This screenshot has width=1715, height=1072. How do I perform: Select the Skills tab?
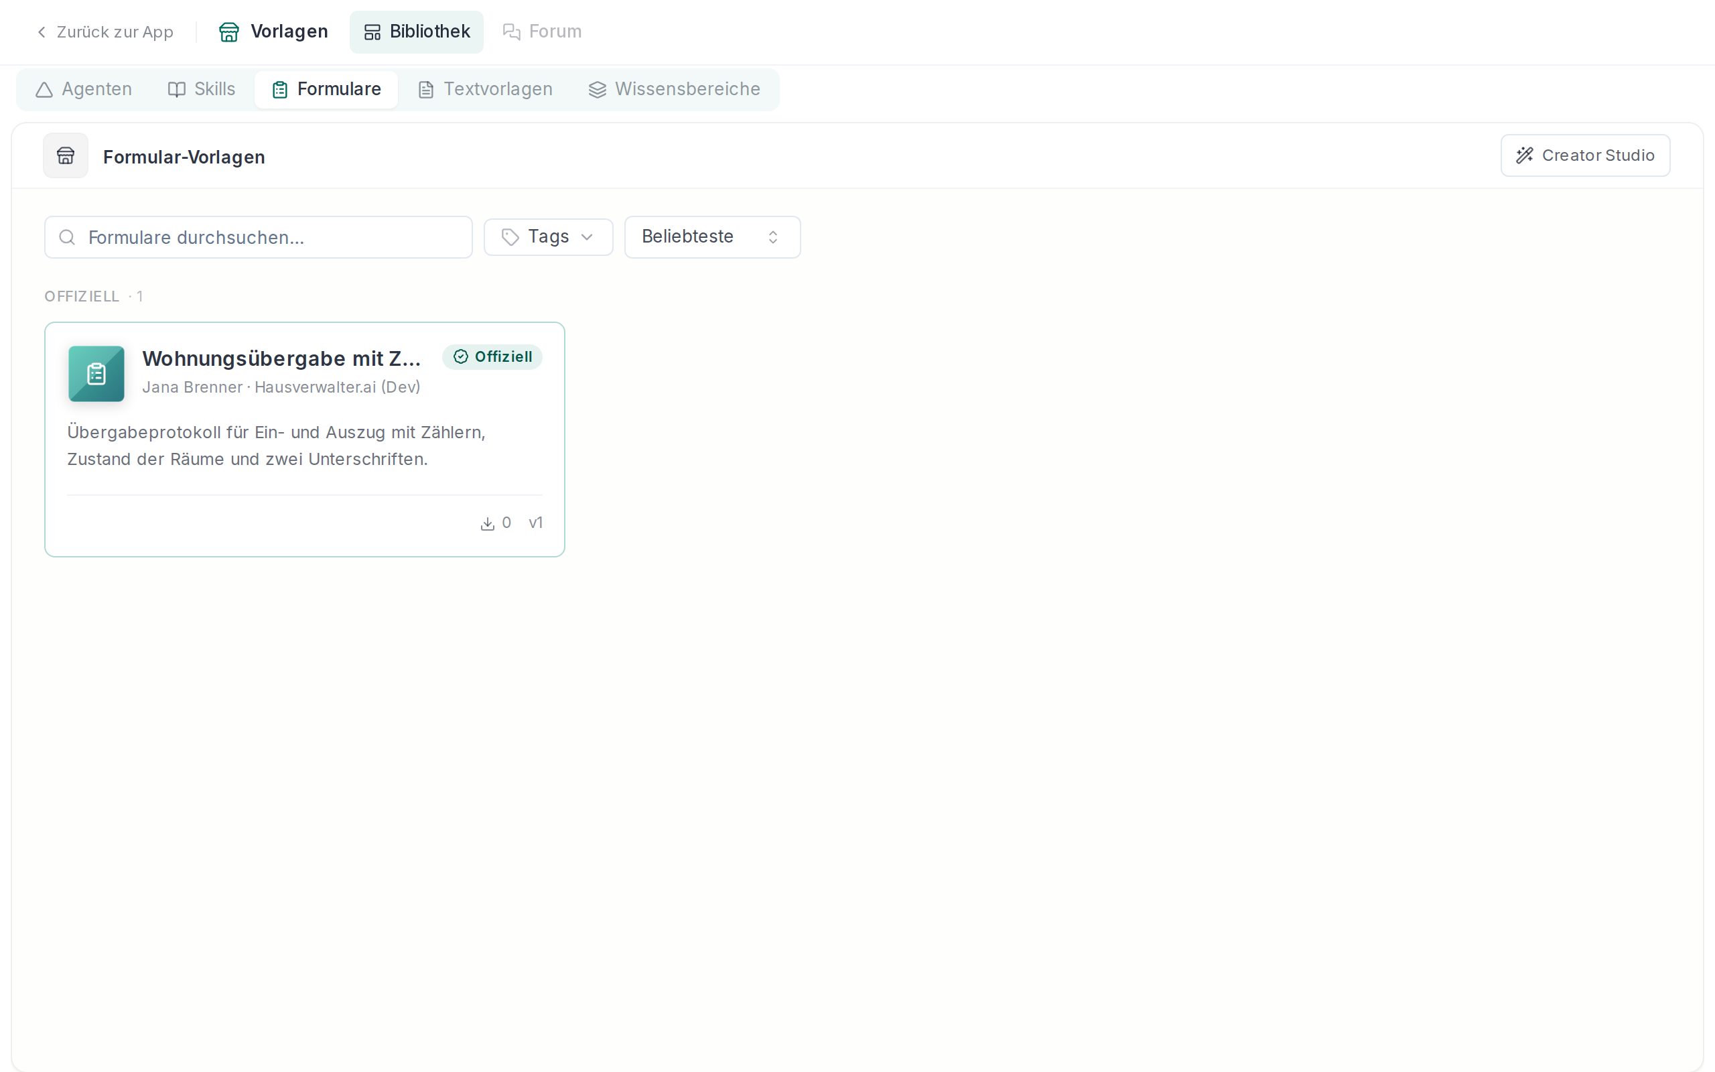point(201,89)
